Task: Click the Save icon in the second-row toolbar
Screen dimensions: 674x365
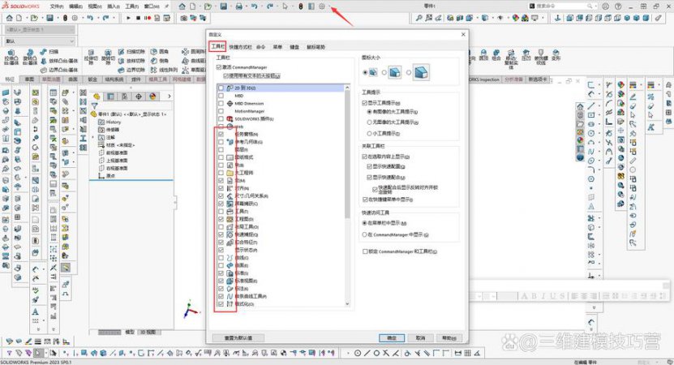Action: click(x=50, y=18)
